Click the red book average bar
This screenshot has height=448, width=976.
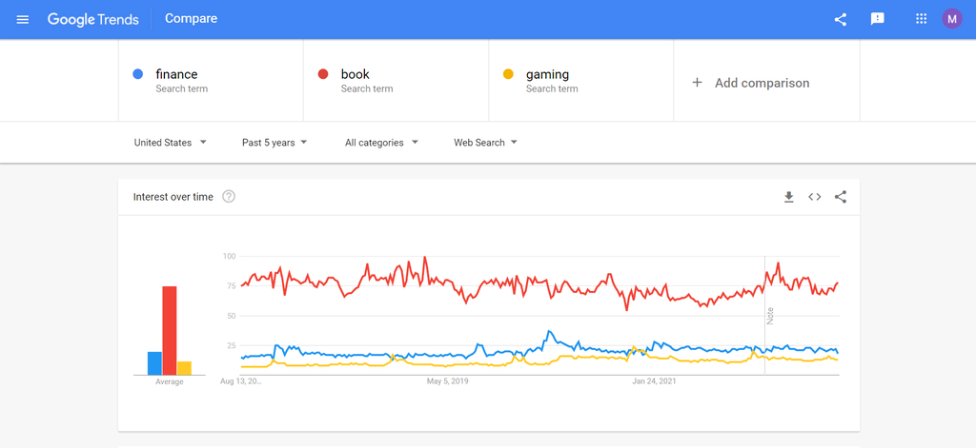(x=170, y=330)
